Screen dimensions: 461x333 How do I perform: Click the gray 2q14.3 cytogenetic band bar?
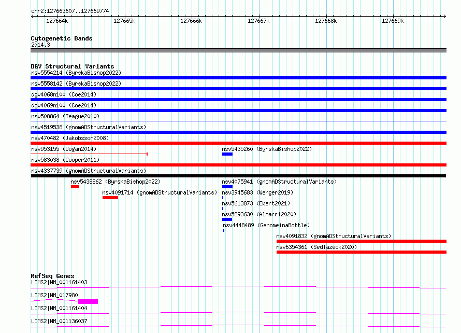coord(238,50)
